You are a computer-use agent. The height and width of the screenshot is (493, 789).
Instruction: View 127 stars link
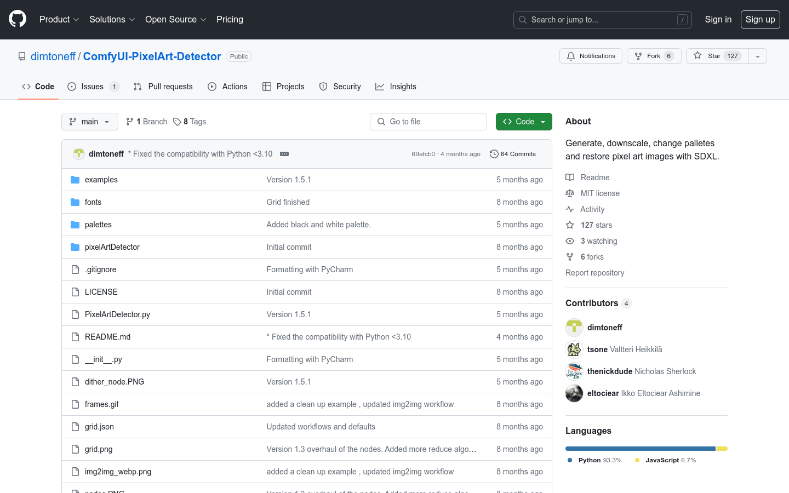point(589,225)
